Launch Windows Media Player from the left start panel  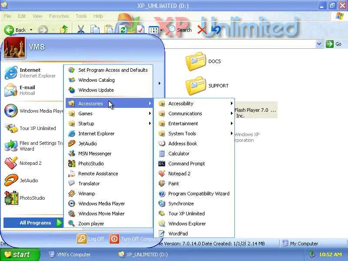[33, 110]
